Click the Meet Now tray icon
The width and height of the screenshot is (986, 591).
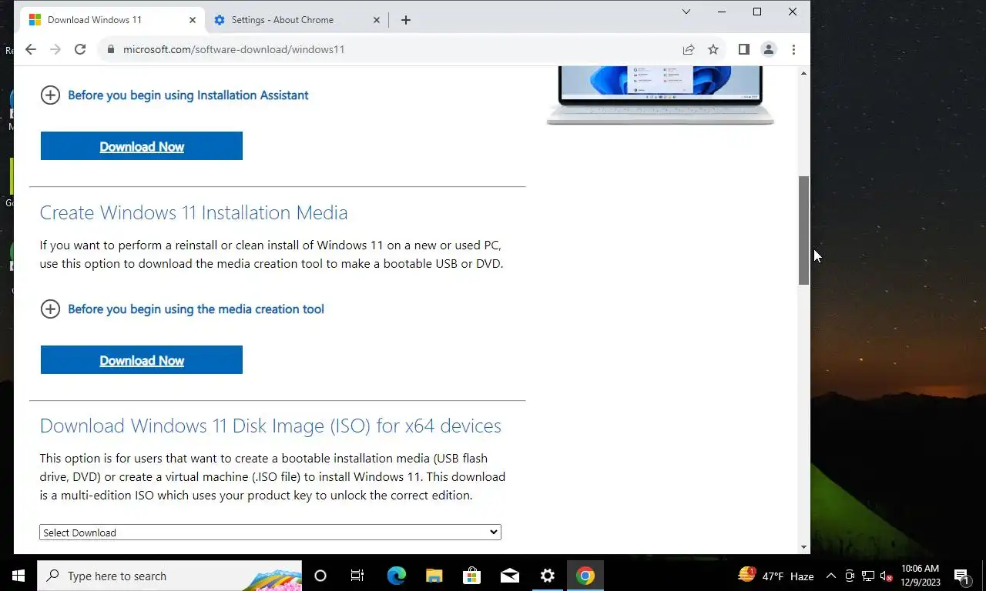(850, 576)
